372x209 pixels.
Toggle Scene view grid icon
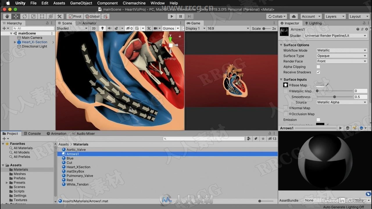(137, 28)
